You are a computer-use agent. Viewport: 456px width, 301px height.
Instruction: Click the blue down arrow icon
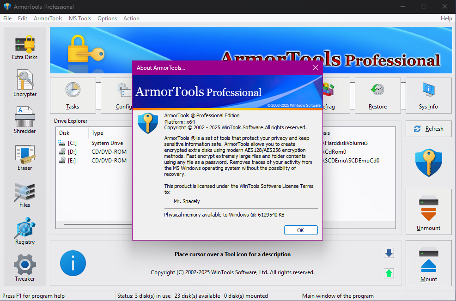[x=389, y=253]
